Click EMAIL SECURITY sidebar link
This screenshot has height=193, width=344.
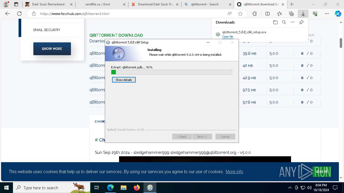point(47,30)
